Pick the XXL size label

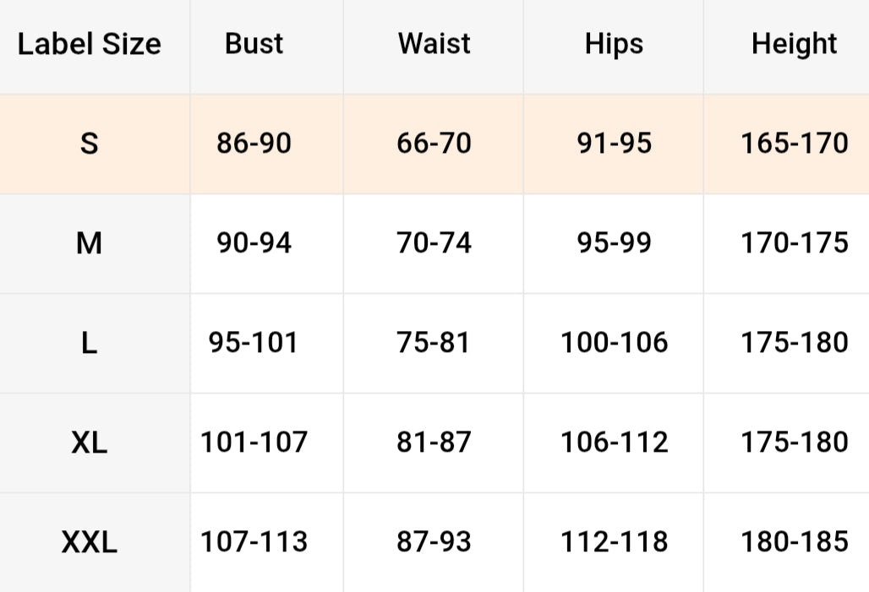pyautogui.click(x=89, y=542)
